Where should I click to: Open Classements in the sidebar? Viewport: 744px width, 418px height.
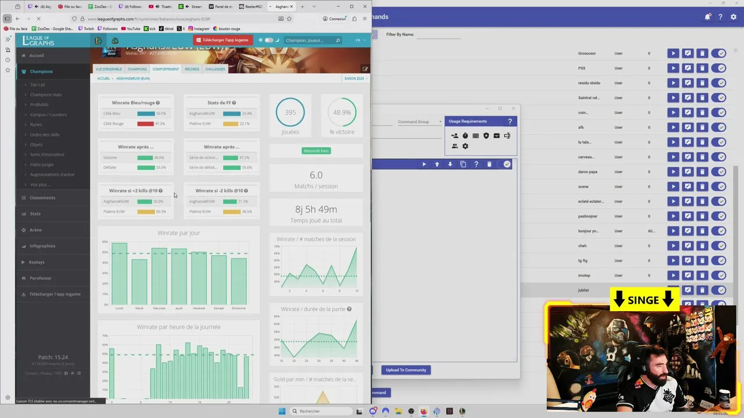click(42, 198)
